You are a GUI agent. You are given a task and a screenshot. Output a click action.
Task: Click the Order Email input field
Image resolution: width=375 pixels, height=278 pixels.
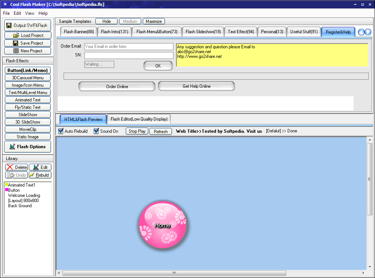pos(129,46)
